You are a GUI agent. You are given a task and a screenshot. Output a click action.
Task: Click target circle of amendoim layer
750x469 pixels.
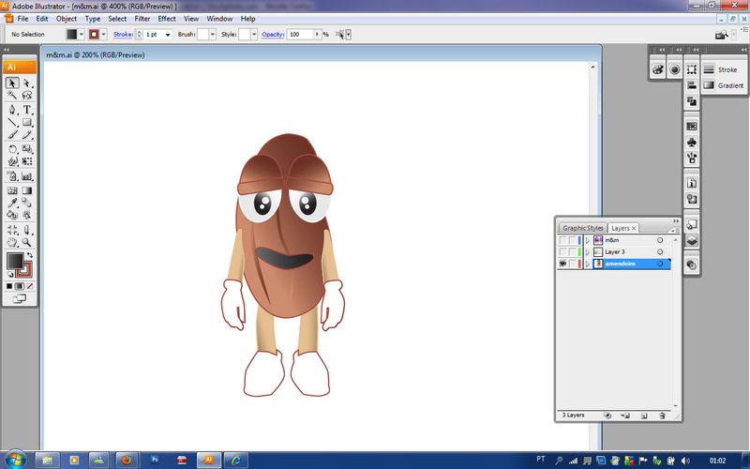pyautogui.click(x=660, y=264)
